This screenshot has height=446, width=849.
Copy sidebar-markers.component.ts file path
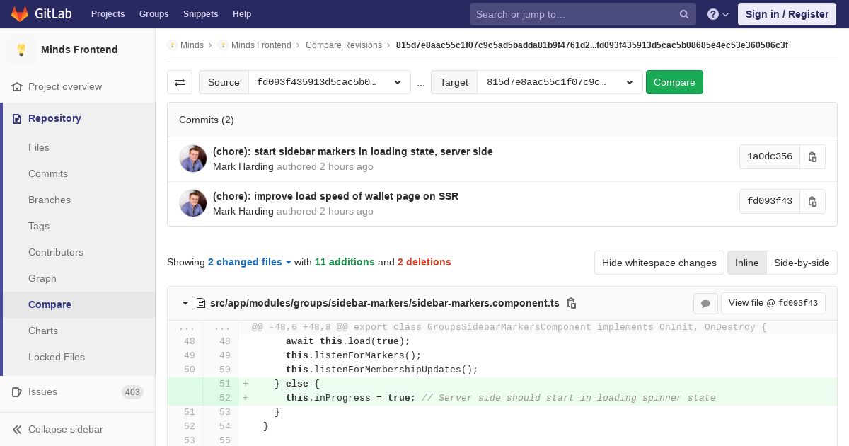(572, 303)
